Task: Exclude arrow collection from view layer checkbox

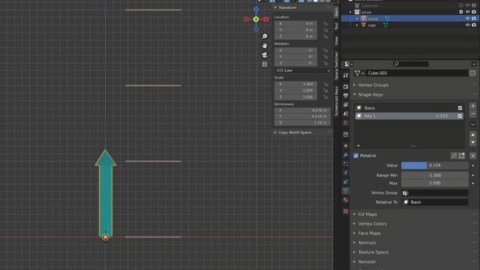Action: coord(461,12)
